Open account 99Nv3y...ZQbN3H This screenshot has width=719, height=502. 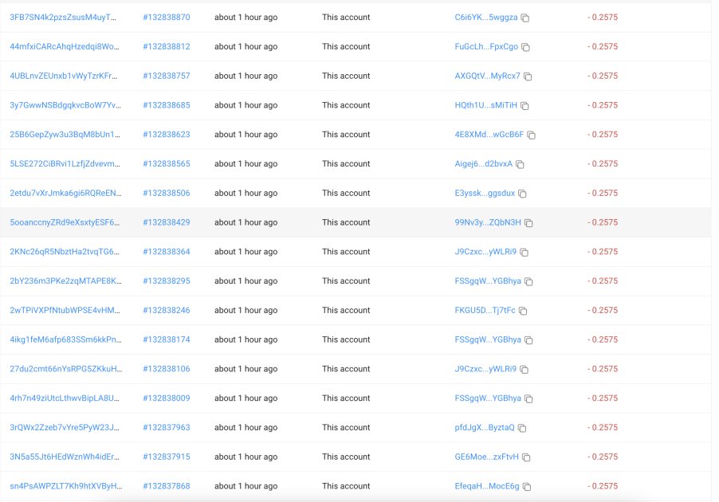[488, 223]
